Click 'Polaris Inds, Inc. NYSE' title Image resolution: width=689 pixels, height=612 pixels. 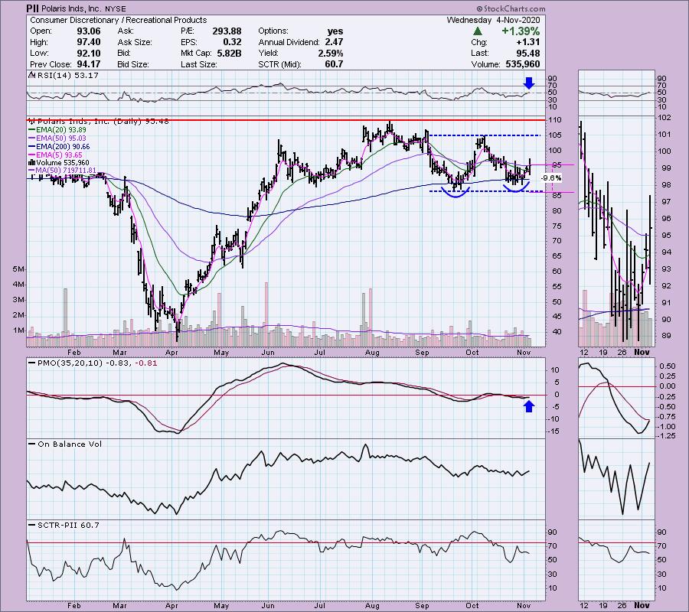tap(83, 8)
